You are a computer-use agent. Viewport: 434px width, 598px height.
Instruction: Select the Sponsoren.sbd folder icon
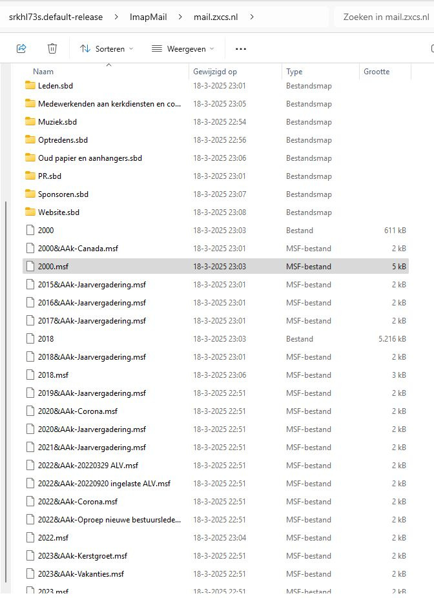[x=30, y=194]
